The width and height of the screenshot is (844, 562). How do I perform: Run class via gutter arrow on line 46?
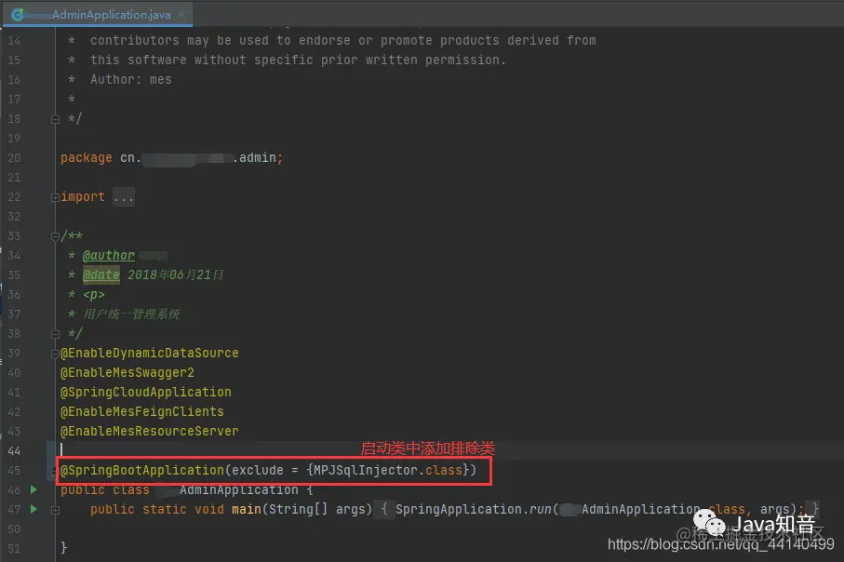(x=33, y=489)
